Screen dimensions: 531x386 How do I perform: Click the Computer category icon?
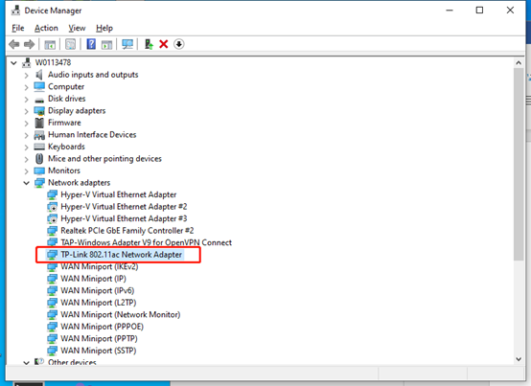(39, 87)
